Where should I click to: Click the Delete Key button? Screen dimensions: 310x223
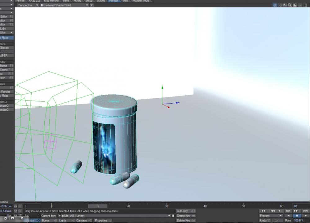(x=186, y=221)
